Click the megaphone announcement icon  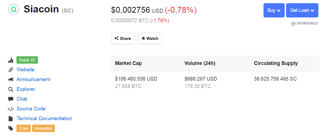coord(11,79)
